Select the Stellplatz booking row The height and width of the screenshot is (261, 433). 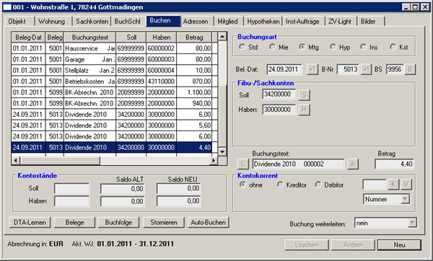coord(112,71)
